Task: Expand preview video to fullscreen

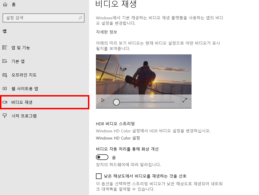Action: pyautogui.click(x=185, y=100)
